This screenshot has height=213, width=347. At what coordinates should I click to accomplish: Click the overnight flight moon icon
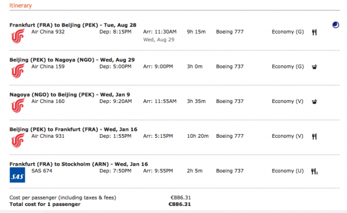pyautogui.click(x=335, y=25)
